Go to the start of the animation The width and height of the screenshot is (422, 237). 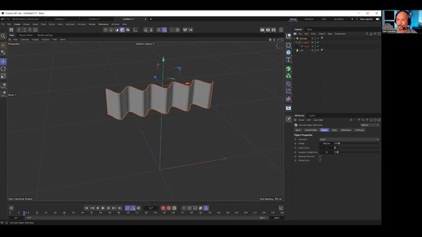(86, 208)
